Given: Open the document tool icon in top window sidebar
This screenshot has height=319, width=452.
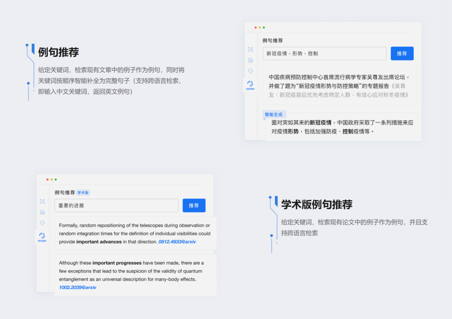Looking at the screenshot, I should 250,60.
